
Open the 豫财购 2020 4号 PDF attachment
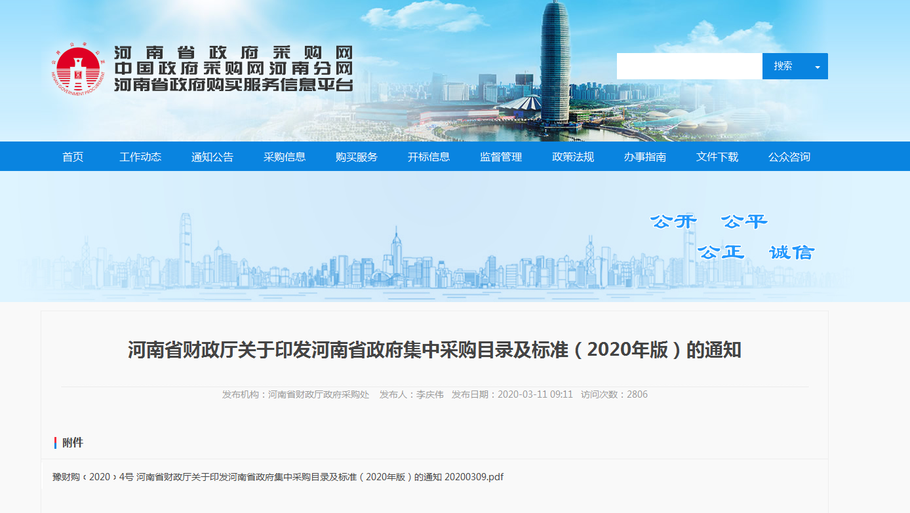(x=278, y=477)
